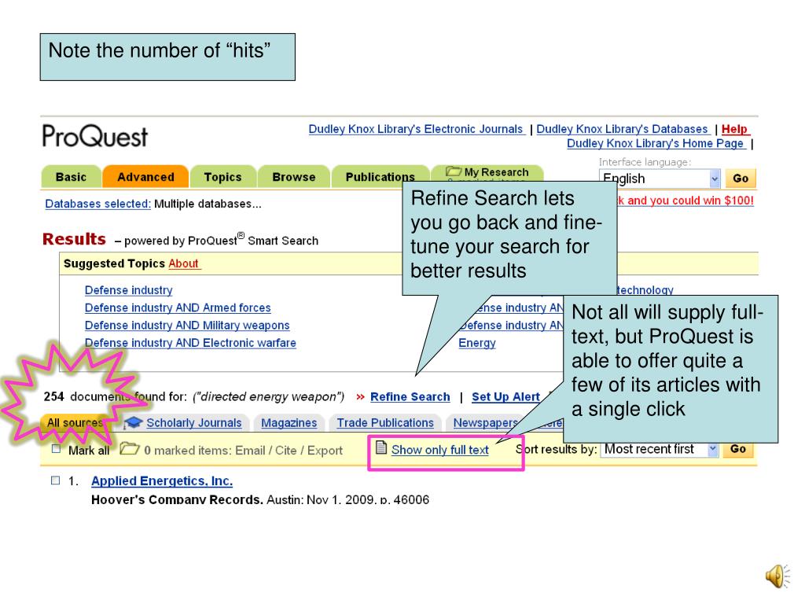Screen dimensions: 805x604
Task: Click the Set Up Alert link
Action: tap(505, 396)
